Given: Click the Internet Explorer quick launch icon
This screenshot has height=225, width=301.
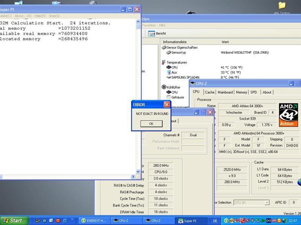Looking at the screenshot, I should coord(65,220).
